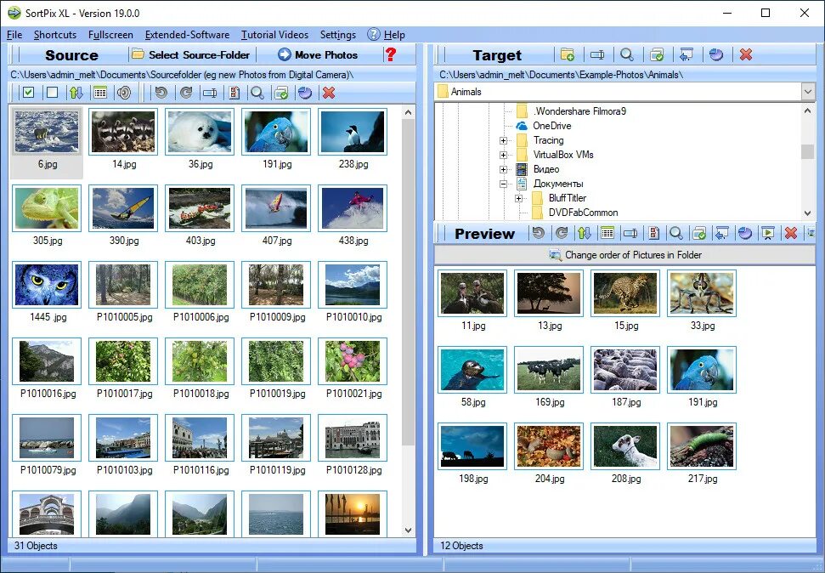Select the OneDrive tree item
The image size is (825, 573).
click(552, 126)
